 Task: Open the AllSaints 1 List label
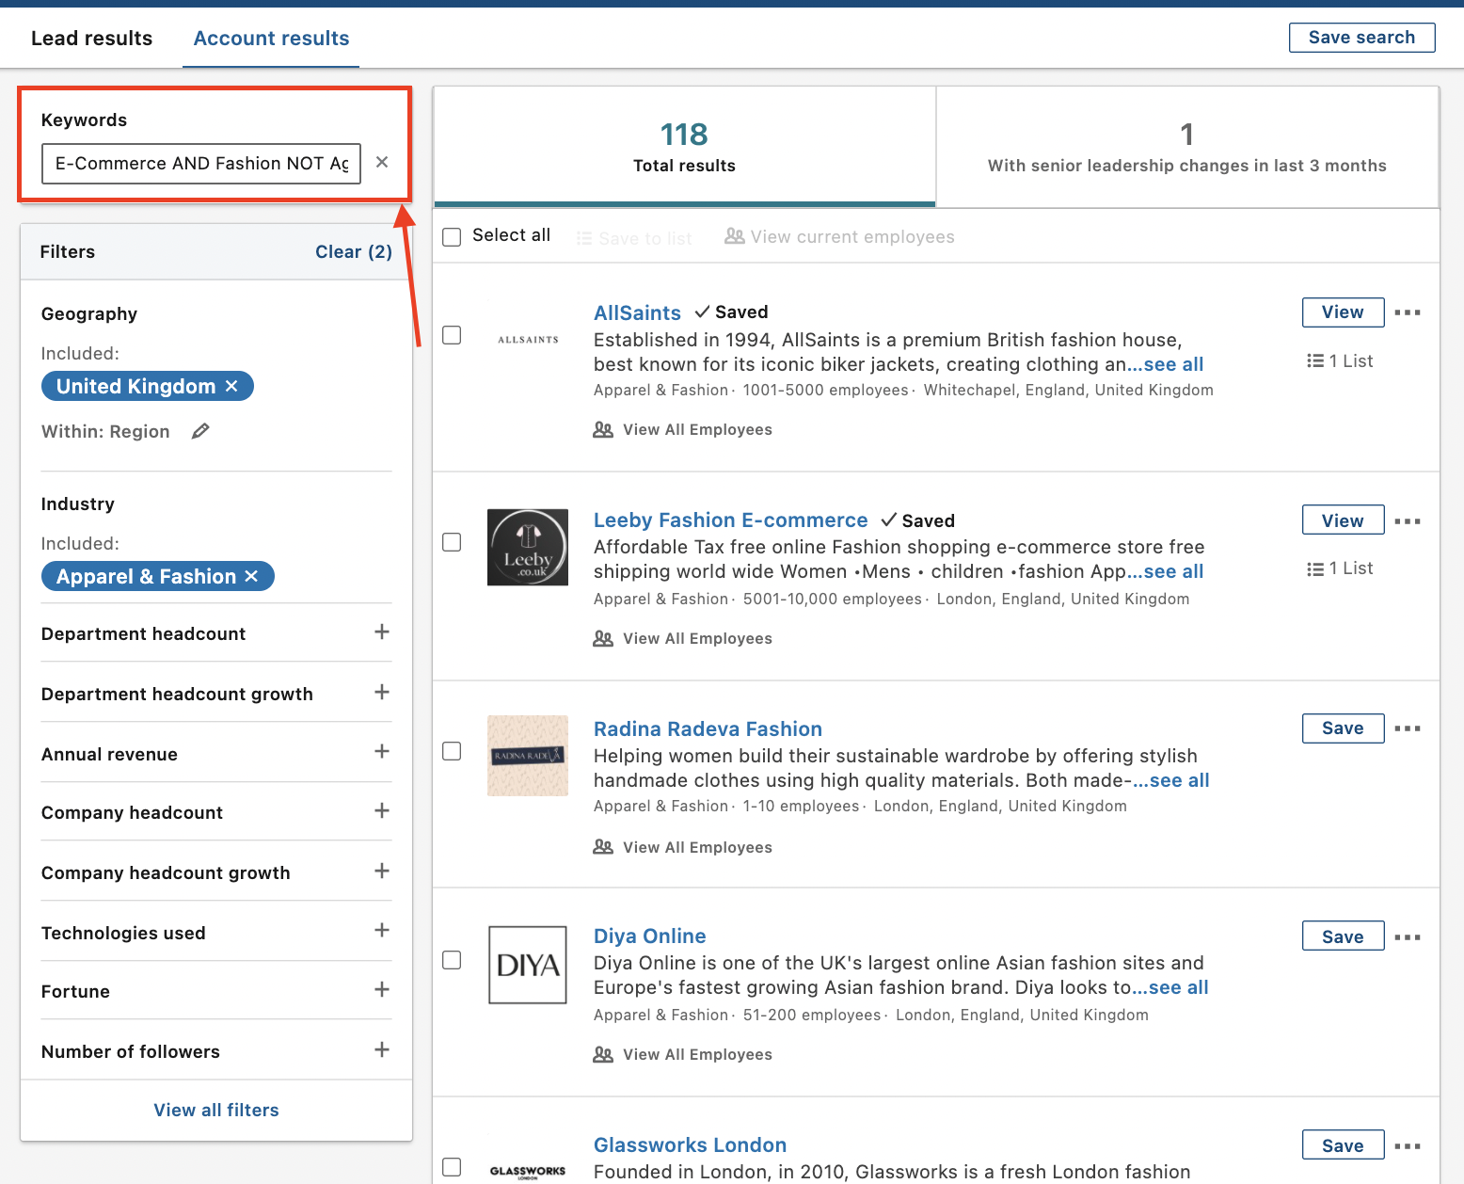tap(1350, 360)
